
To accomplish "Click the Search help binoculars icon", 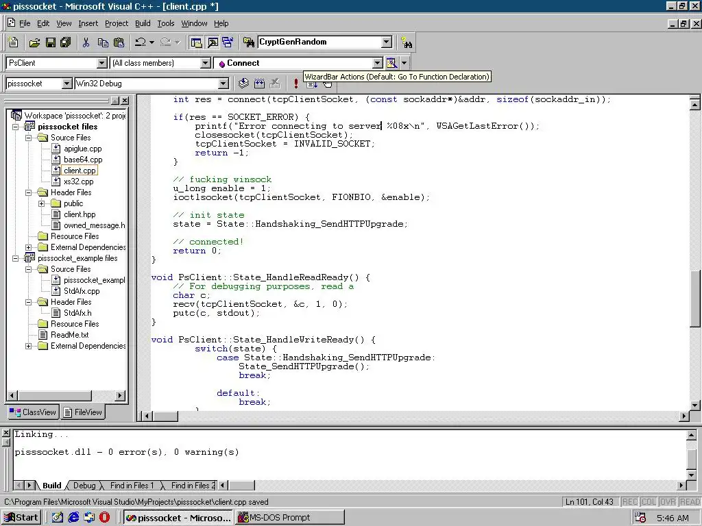I will (x=407, y=42).
